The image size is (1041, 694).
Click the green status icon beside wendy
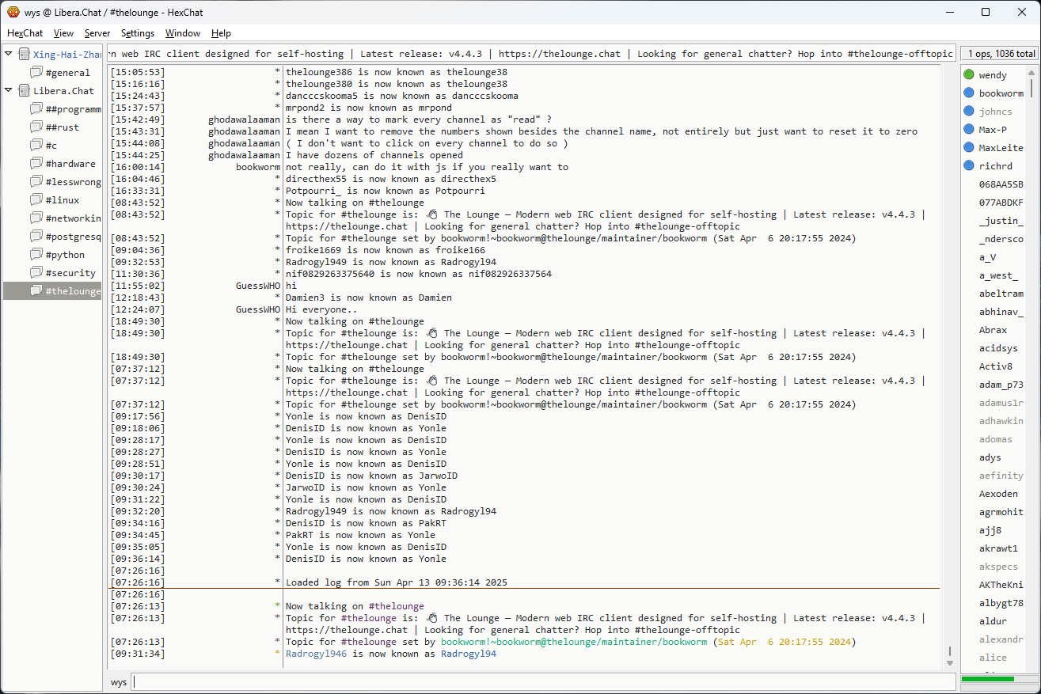click(969, 75)
